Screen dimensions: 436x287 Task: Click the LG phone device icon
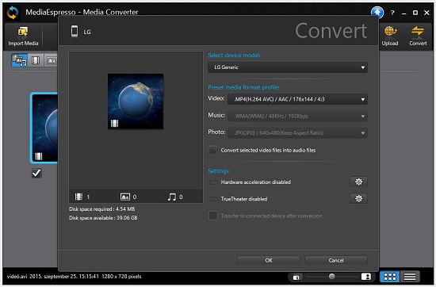tap(75, 31)
